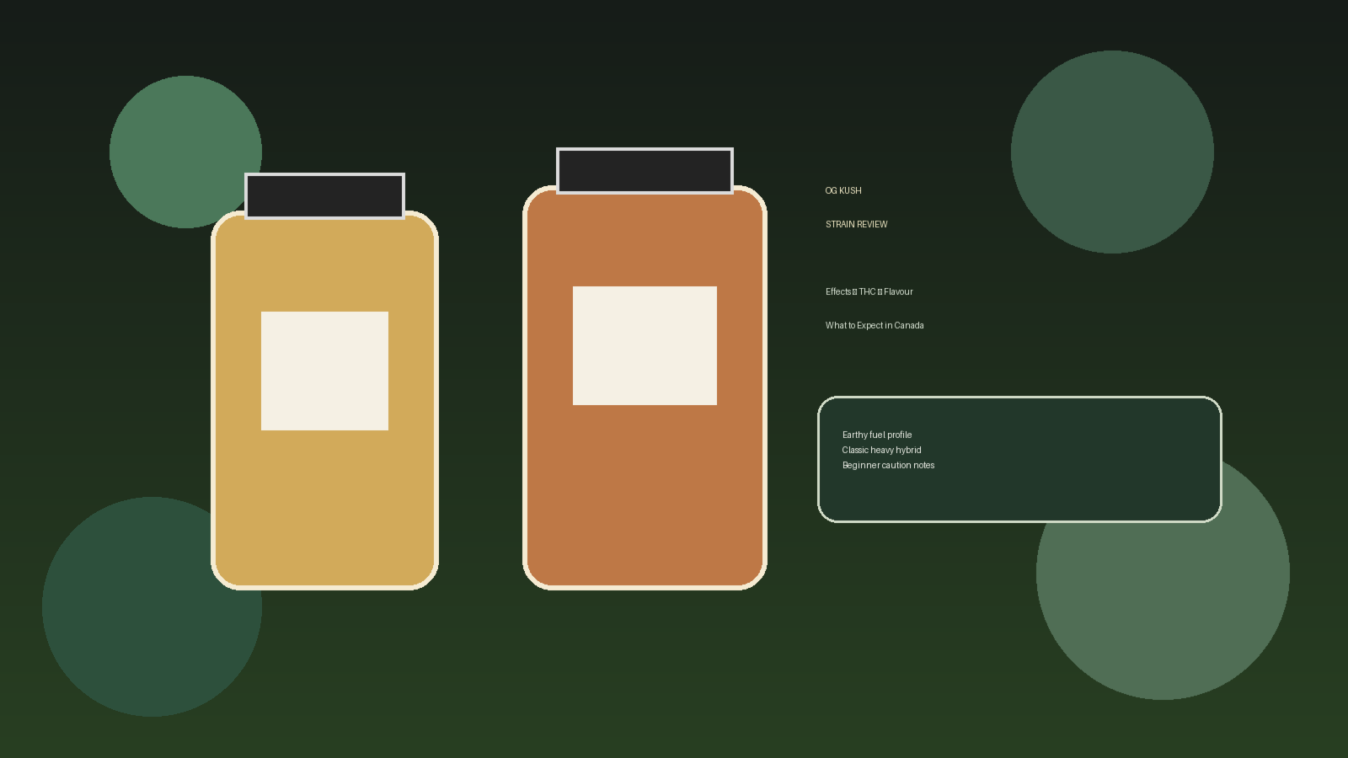Click What to Expect in Canada text
1348x758 pixels.
875,325
